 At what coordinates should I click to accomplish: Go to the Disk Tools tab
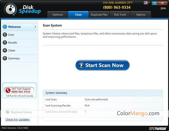(x=120, y=15)
